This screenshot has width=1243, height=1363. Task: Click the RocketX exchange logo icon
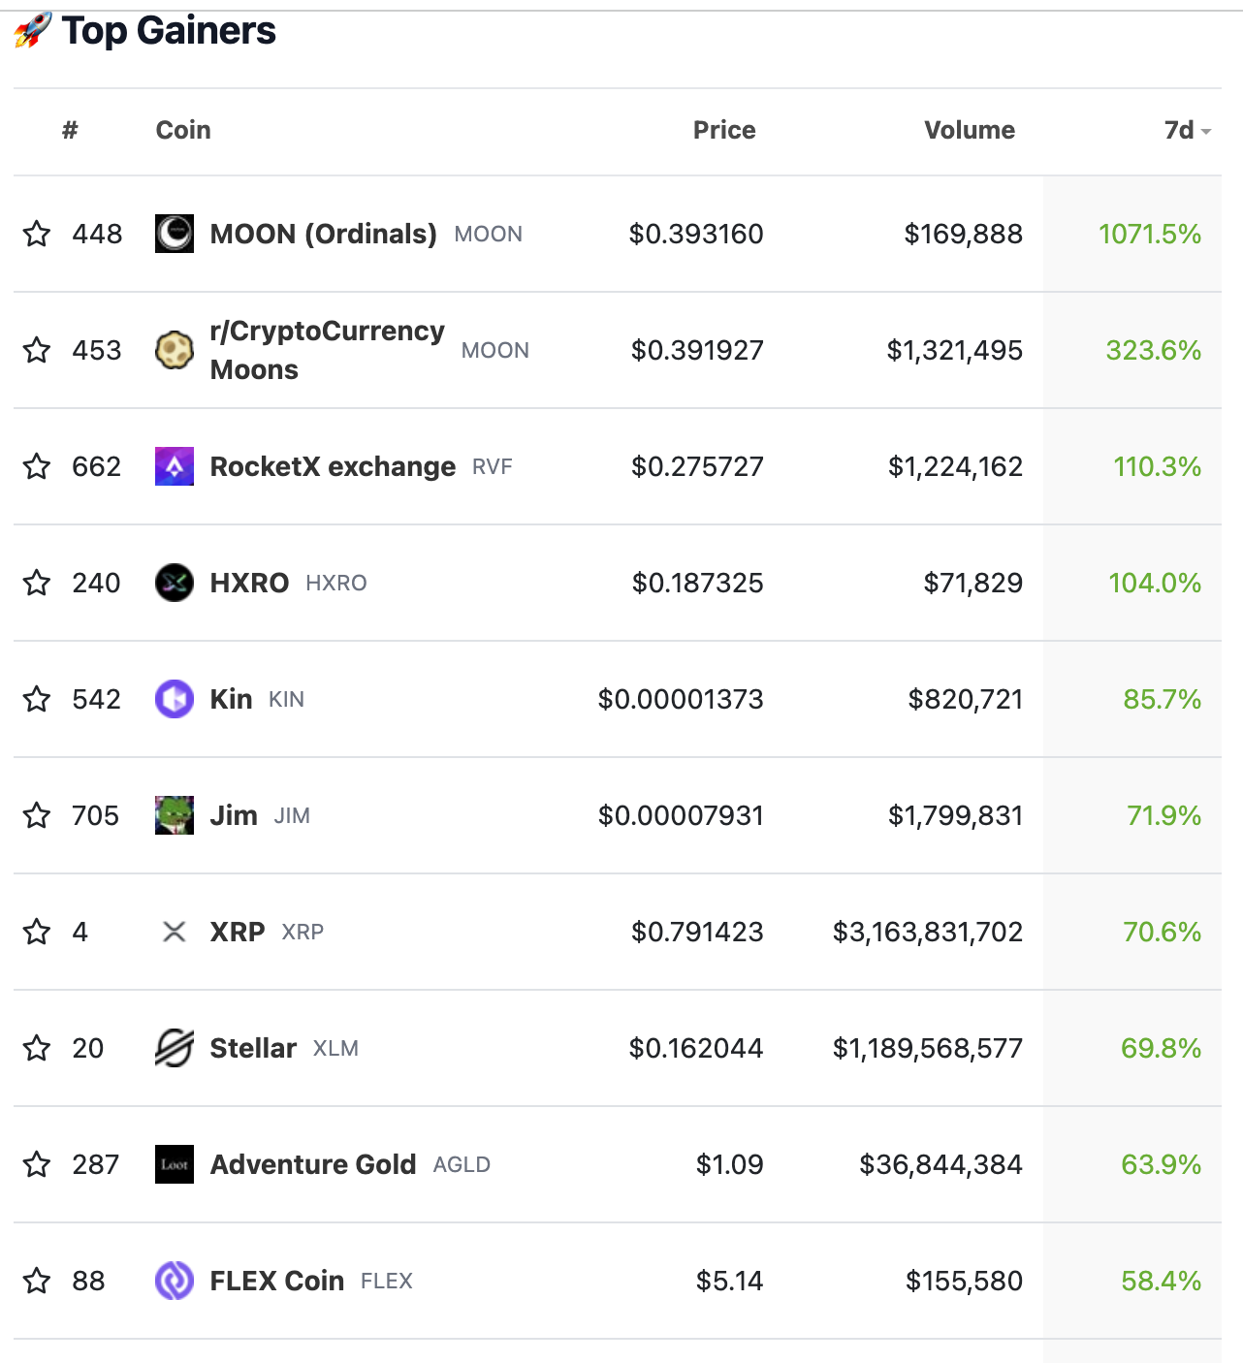click(175, 466)
